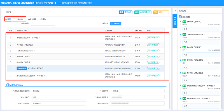Select table row 燃气报装（梁子湖区）

(86, 68)
